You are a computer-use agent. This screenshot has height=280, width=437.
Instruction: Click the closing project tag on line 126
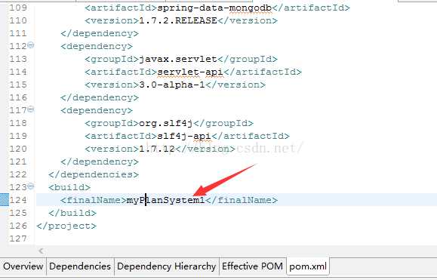[x=66, y=226]
